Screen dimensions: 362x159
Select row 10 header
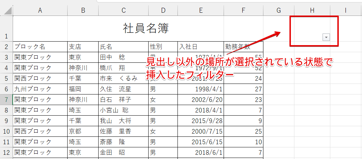pyautogui.click(x=6, y=131)
